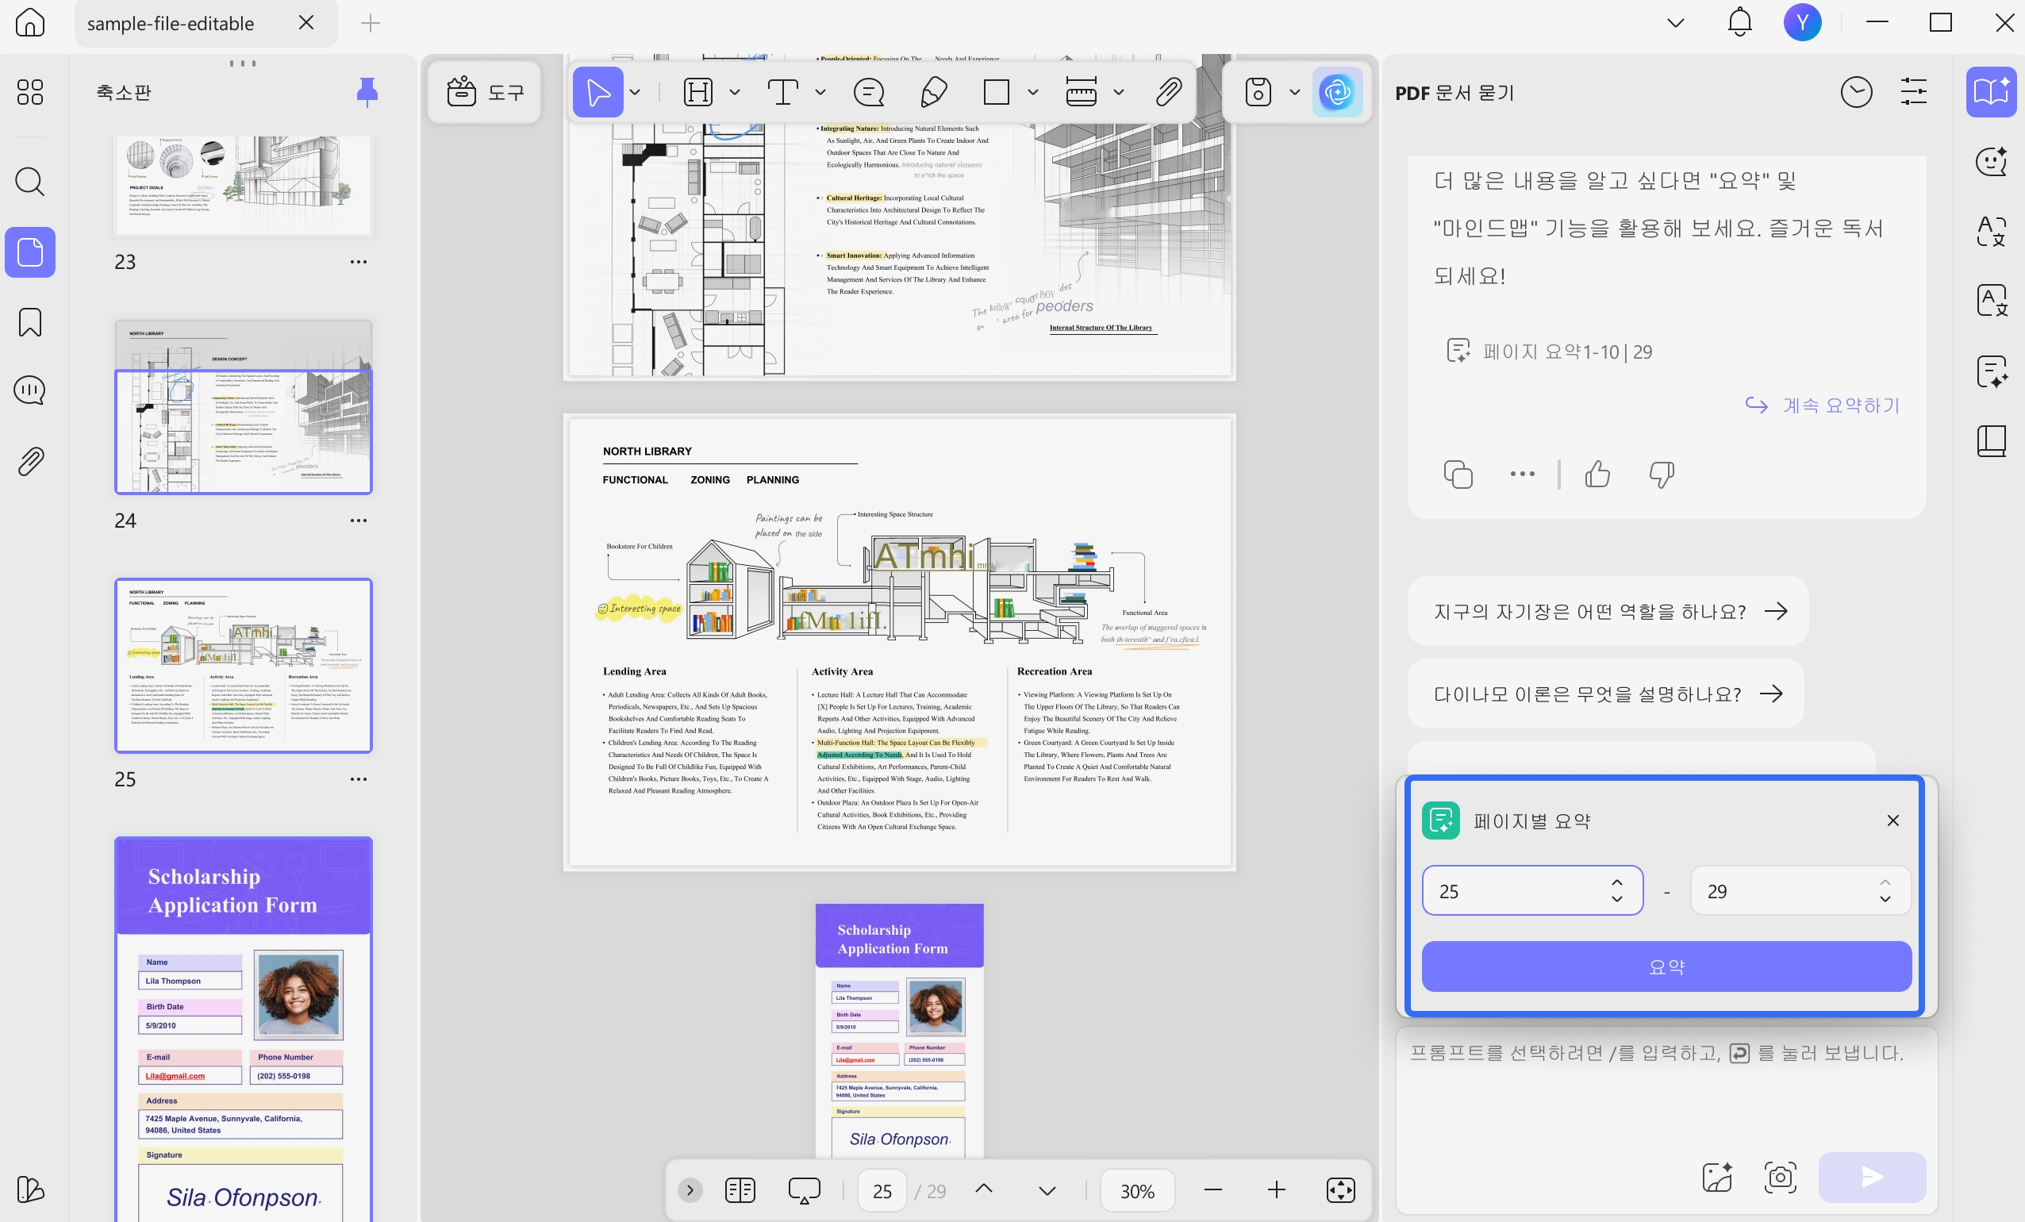Expand the rectangle shape dropdown arrow
Image resolution: width=2025 pixels, height=1222 pixels.
[1033, 92]
